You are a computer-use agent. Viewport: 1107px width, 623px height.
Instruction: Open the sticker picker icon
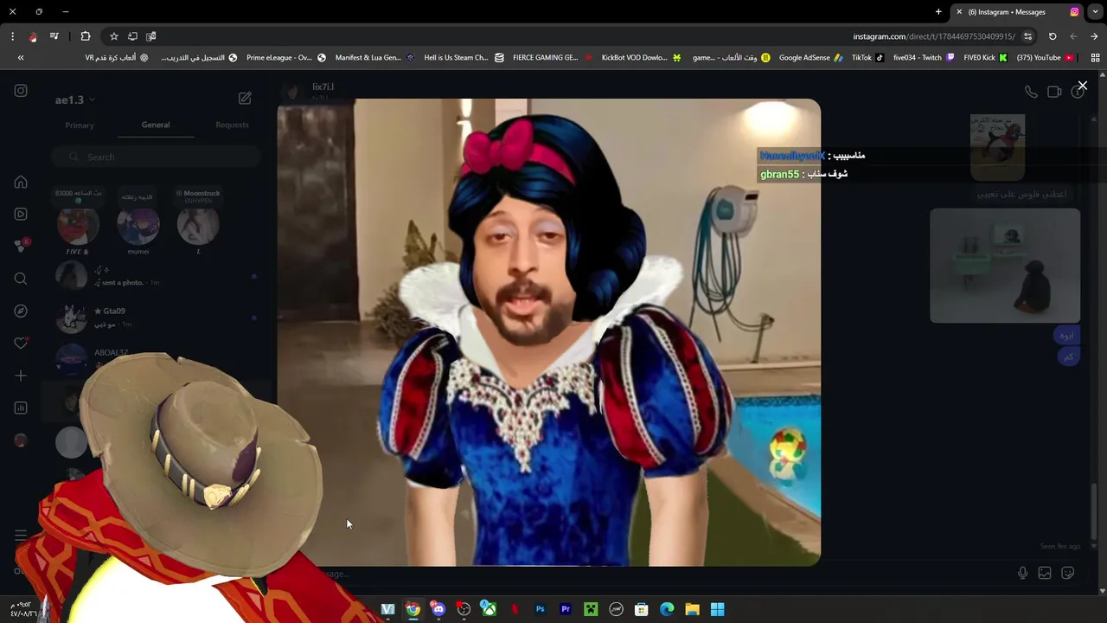pyautogui.click(x=1068, y=573)
